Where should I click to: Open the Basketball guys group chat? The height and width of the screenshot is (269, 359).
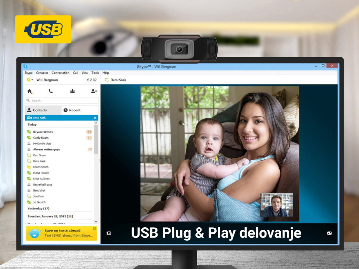coord(43,185)
